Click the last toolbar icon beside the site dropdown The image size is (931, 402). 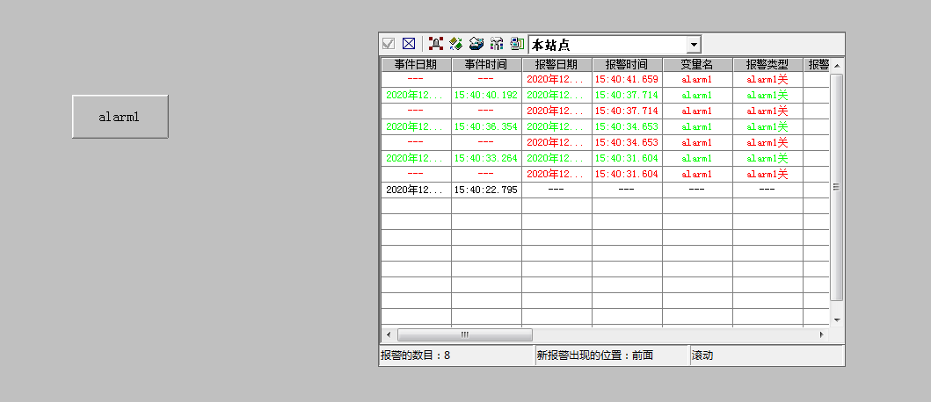[518, 44]
